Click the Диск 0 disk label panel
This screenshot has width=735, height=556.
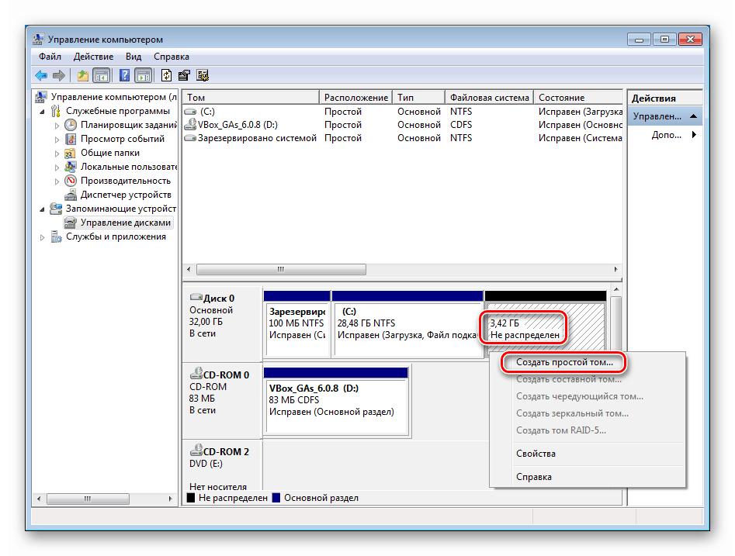coord(222,323)
